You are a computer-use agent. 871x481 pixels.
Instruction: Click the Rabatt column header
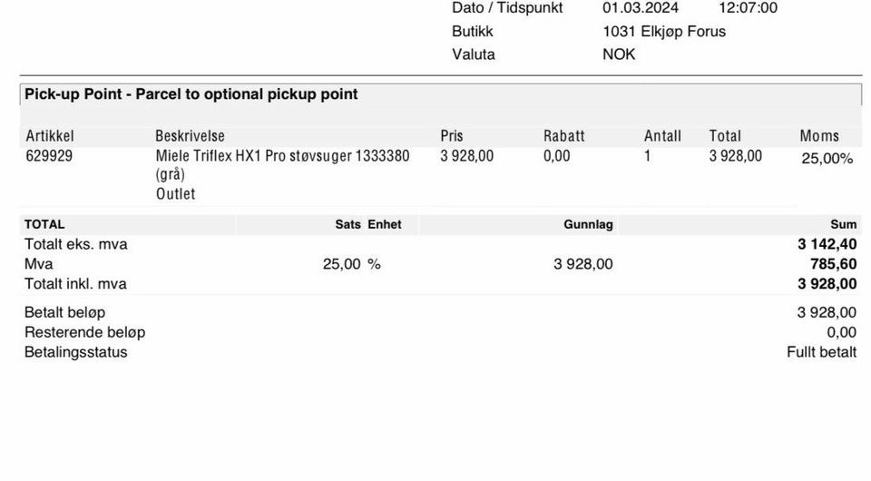[564, 136]
